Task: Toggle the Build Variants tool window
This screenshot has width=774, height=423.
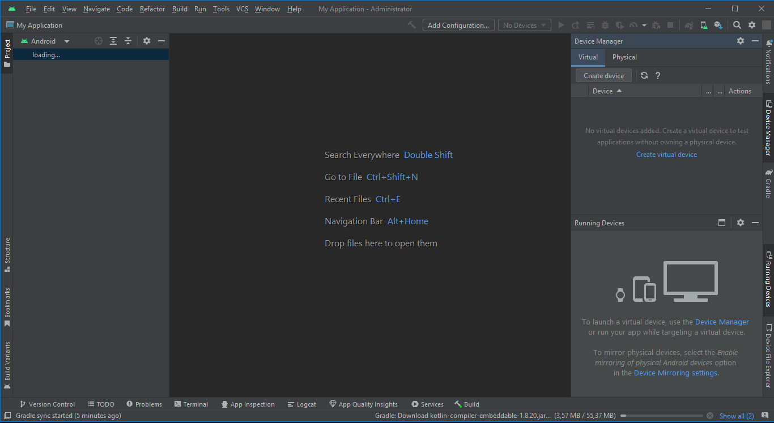Action: coord(7,365)
